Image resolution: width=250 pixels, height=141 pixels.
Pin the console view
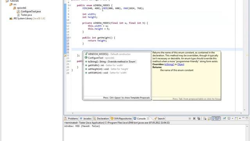pos(224,118)
